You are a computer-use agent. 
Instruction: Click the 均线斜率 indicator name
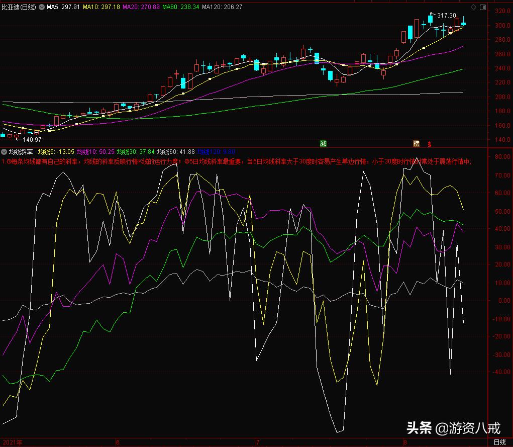click(21, 152)
